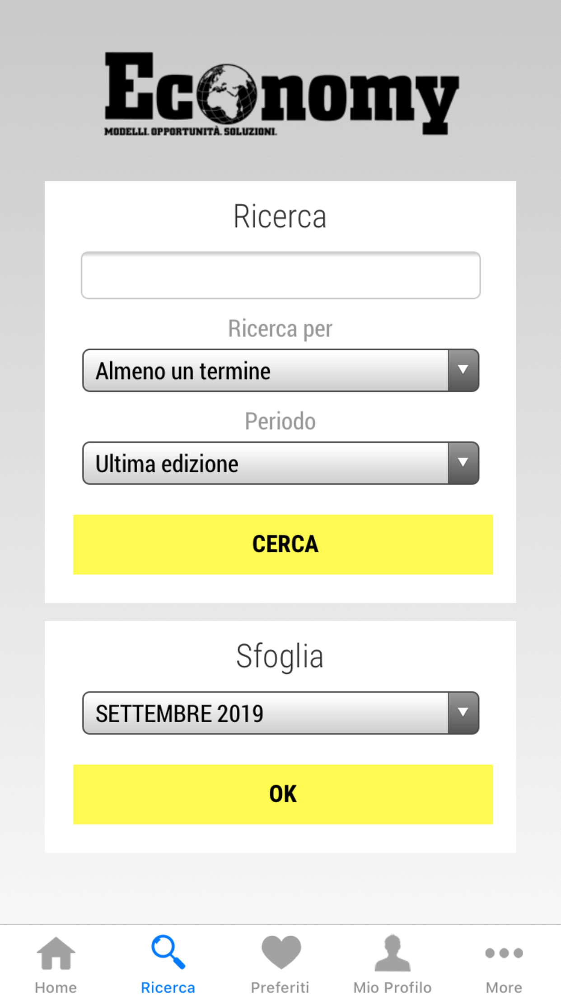Click the arrow on Ultima edizione dropdown
The width and height of the screenshot is (561, 998).
coord(463,463)
